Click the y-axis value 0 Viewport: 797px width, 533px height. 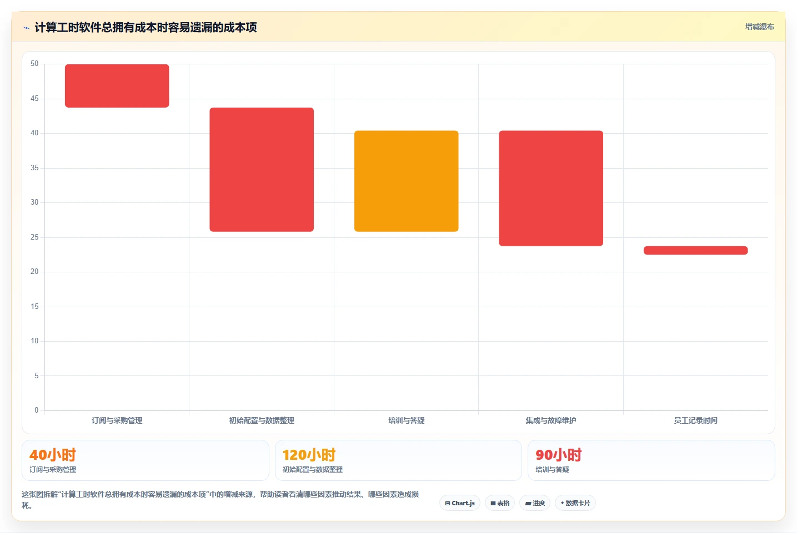pos(37,410)
